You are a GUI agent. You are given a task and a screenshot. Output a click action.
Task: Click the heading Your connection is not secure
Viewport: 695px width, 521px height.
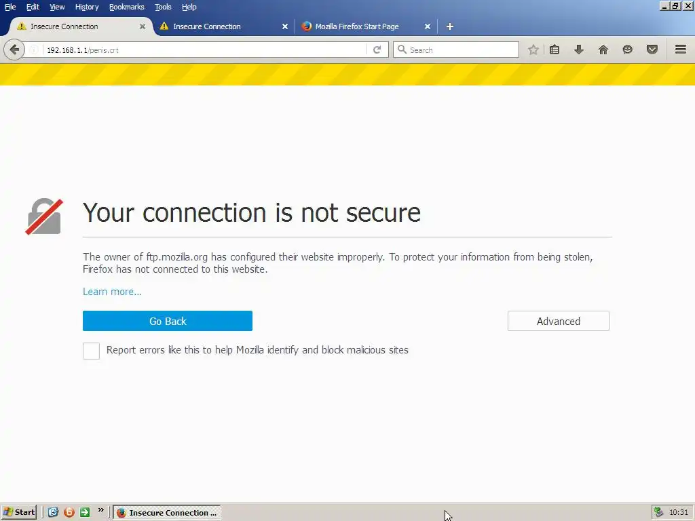[252, 212]
